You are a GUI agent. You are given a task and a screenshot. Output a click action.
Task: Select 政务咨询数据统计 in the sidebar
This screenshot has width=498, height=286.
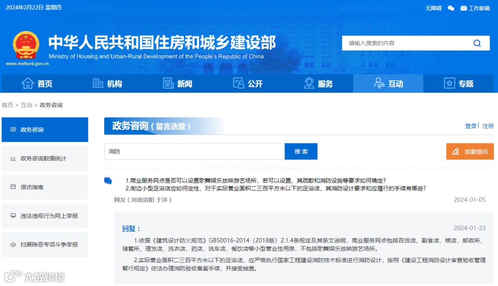[45, 158]
